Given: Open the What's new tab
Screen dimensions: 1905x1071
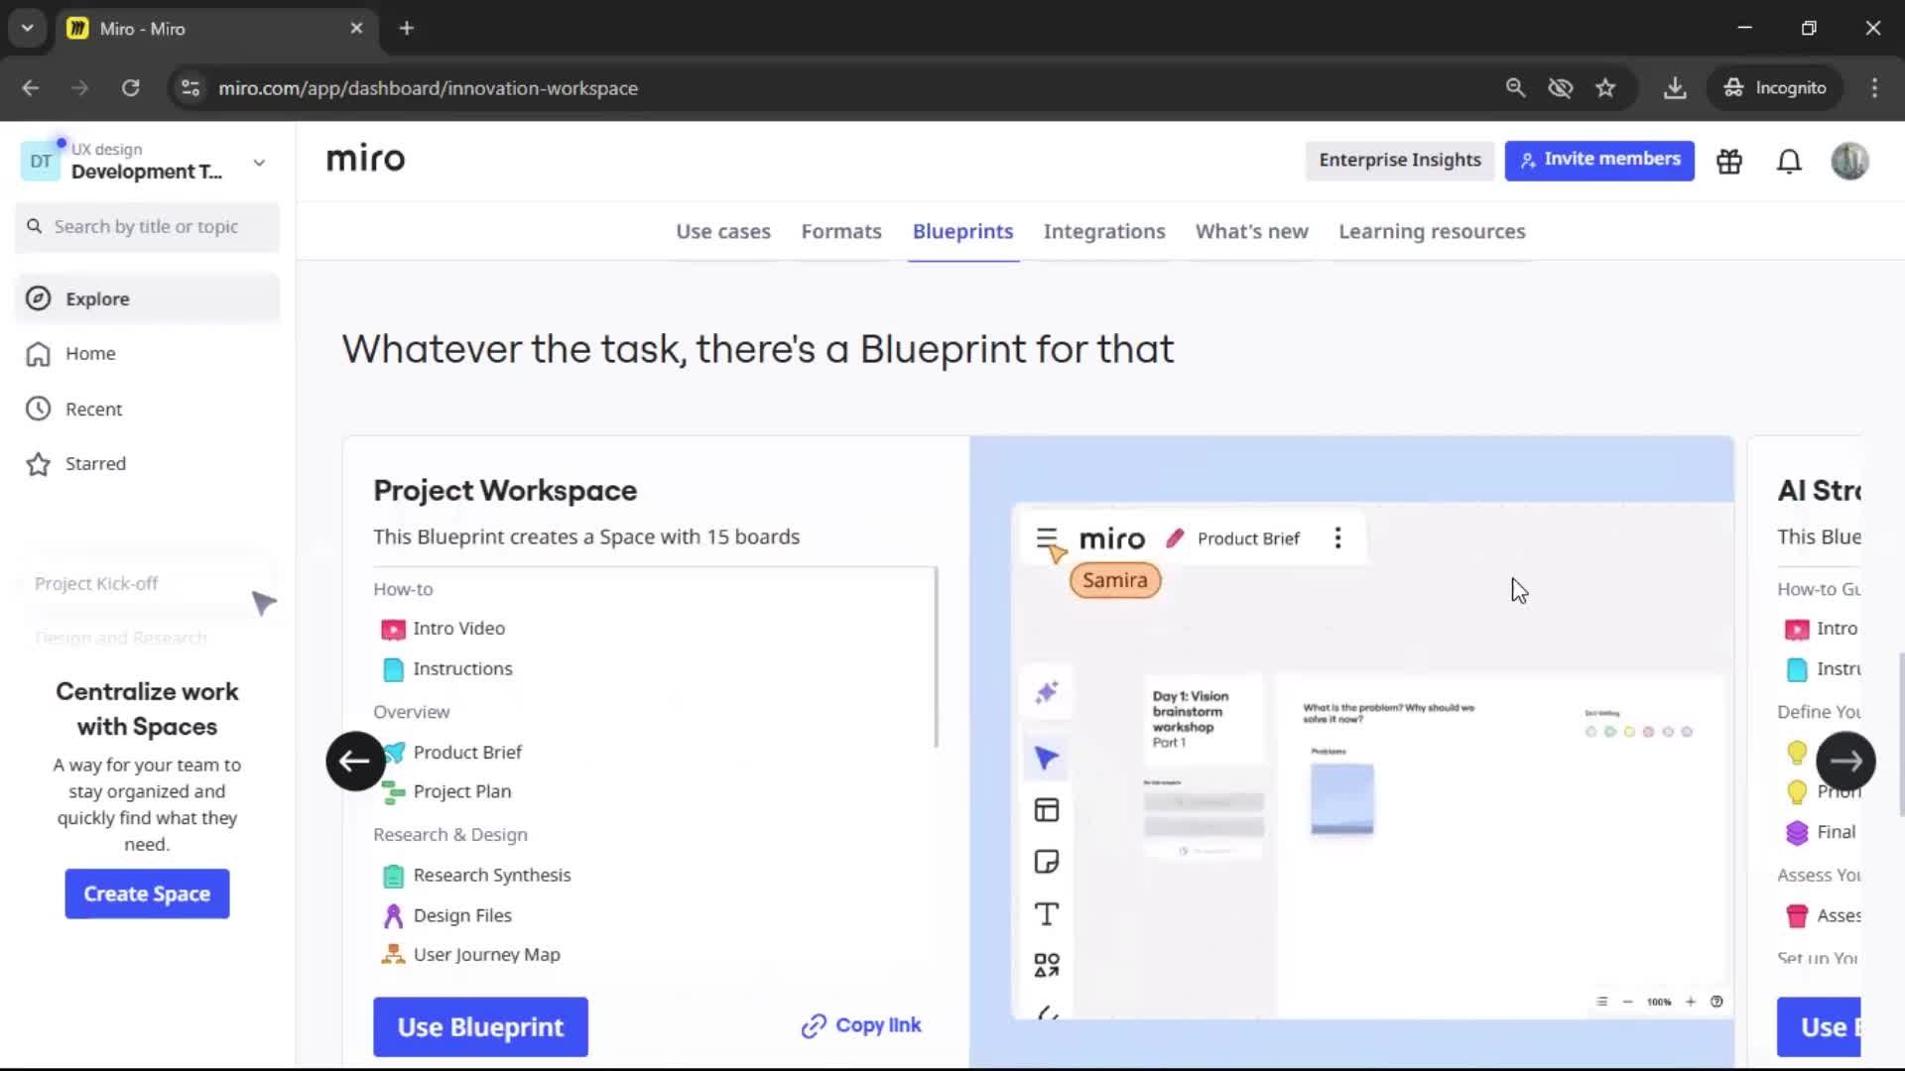Looking at the screenshot, I should coord(1252,231).
